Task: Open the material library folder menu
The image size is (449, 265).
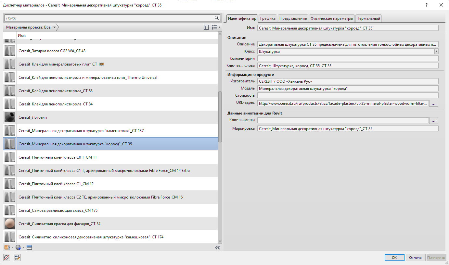Action: tap(8, 247)
